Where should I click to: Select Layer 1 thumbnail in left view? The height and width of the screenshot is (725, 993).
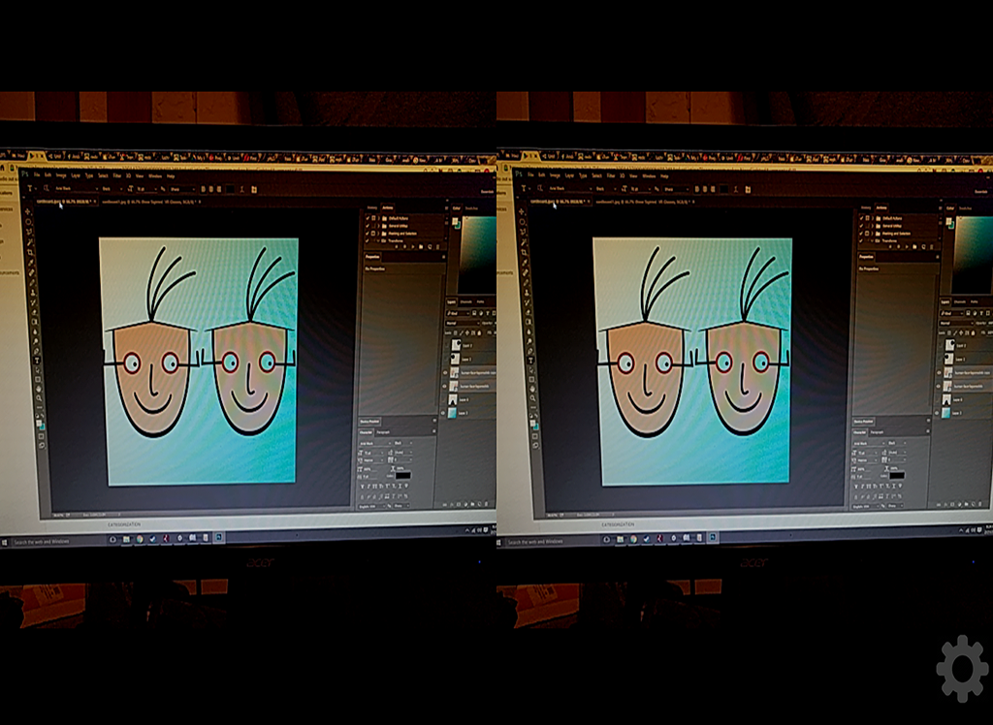(x=452, y=413)
